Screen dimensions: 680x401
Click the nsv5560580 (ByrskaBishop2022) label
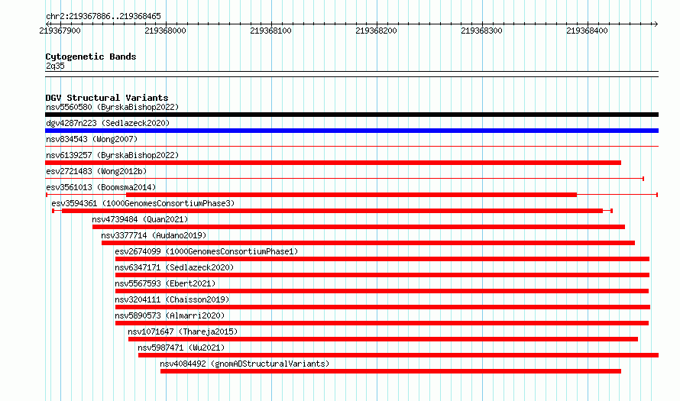pyautogui.click(x=112, y=107)
